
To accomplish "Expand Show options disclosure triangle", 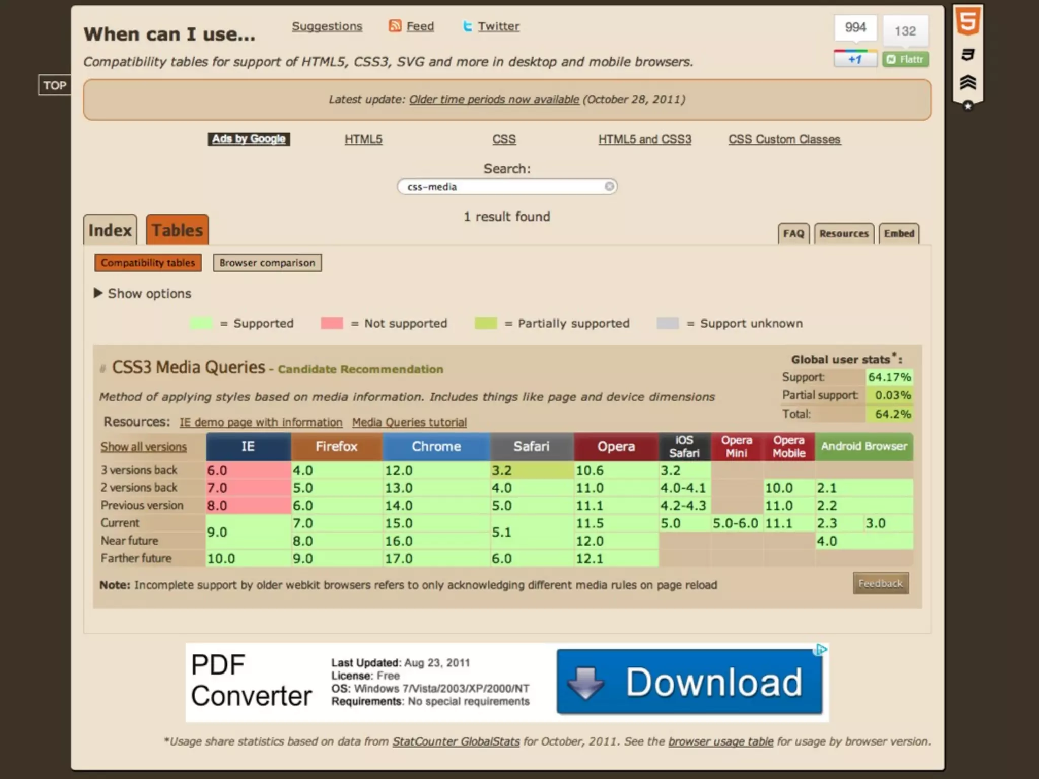I will [98, 293].
